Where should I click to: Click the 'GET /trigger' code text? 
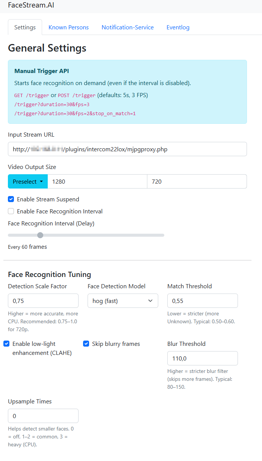[32, 95]
